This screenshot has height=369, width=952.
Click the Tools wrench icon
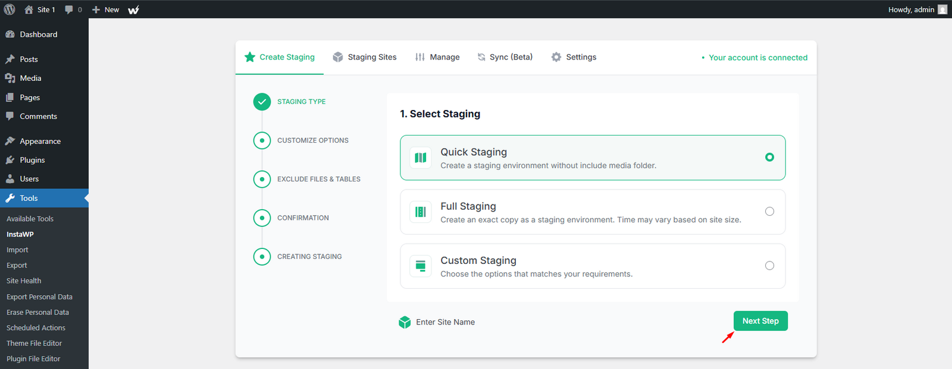coord(10,198)
